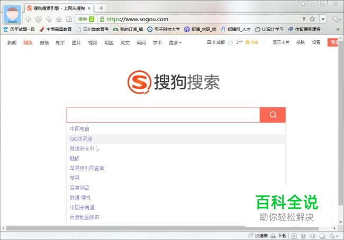Open the browser skin shirt icon
The height and width of the screenshot is (240, 344).
(303, 4)
